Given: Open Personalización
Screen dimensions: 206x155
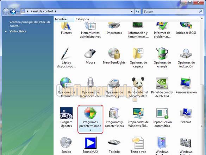Looking at the screenshot, I should pos(186,86).
